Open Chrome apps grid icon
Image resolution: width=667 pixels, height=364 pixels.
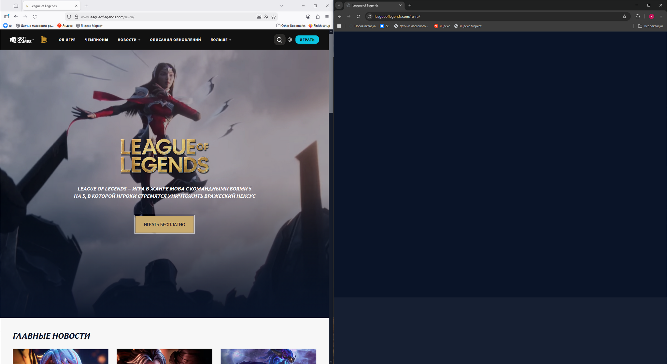tap(339, 26)
